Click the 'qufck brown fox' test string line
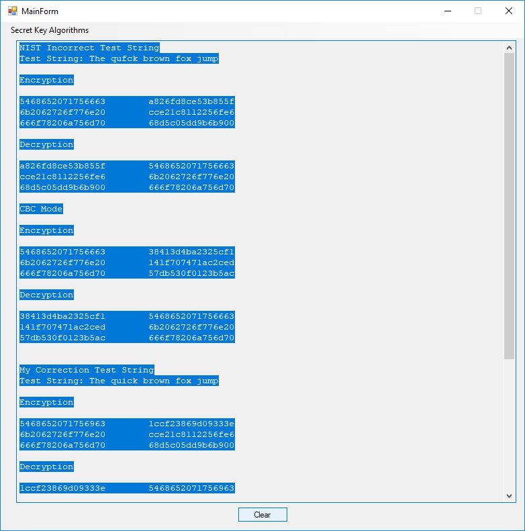This screenshot has height=531, width=525. pyautogui.click(x=119, y=58)
